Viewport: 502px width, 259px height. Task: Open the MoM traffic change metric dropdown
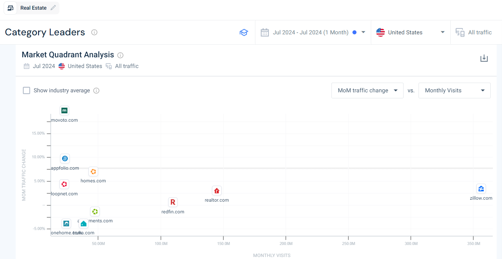(x=367, y=91)
